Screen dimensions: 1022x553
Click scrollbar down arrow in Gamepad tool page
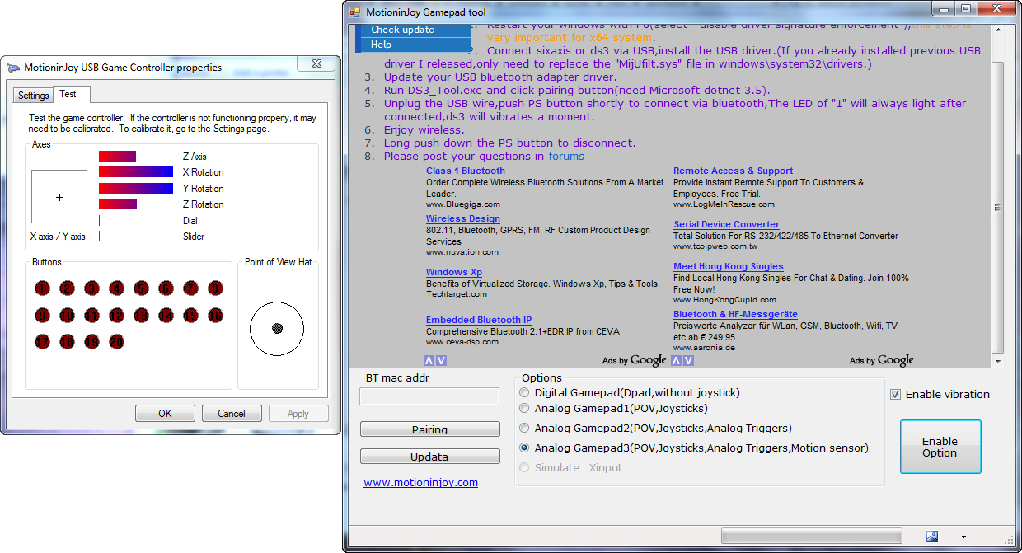(x=998, y=361)
